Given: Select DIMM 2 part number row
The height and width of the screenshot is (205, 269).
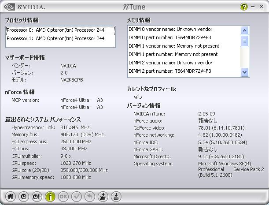Looking at the screenshot, I should coord(184,71).
